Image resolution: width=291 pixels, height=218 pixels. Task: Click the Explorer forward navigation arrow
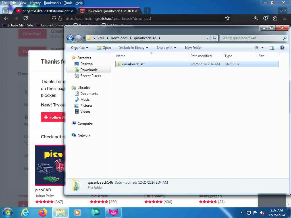78,38
